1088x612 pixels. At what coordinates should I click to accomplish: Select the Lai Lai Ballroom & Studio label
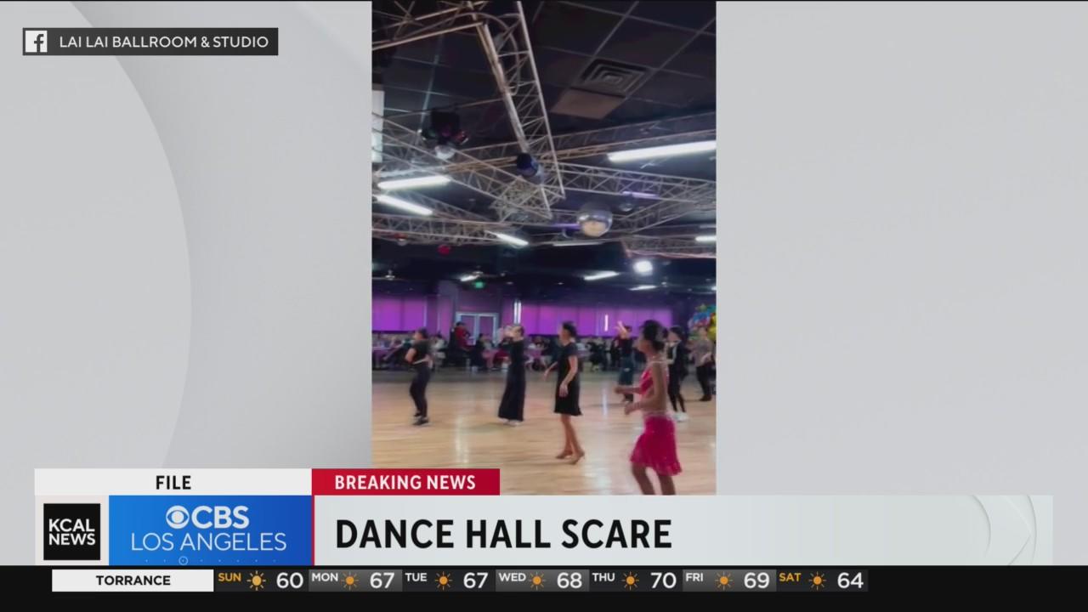click(163, 42)
